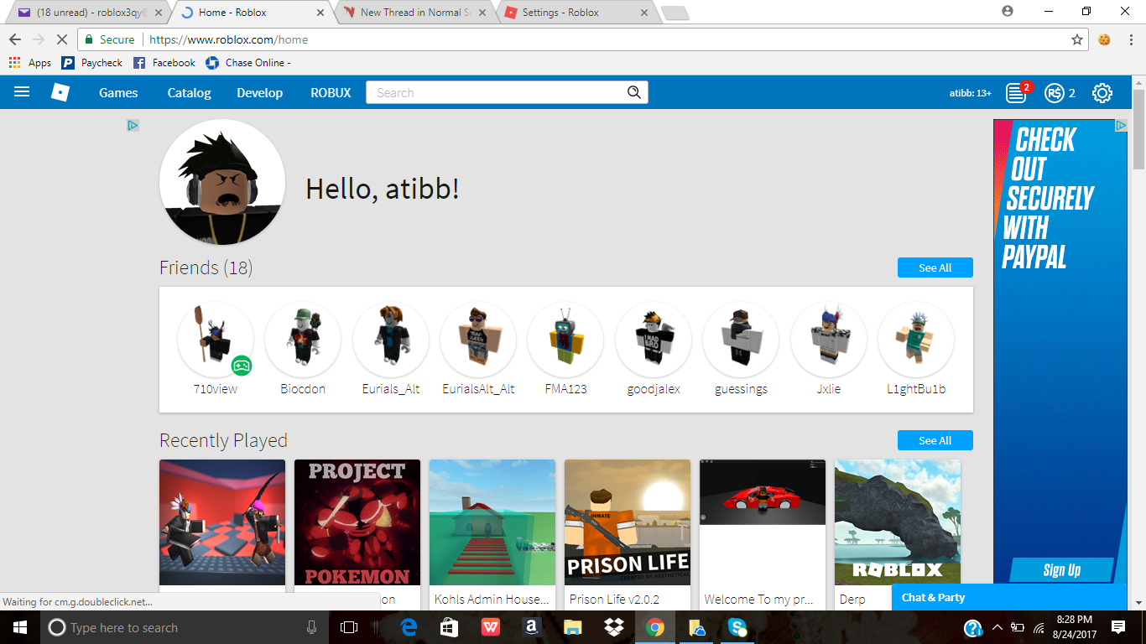The width and height of the screenshot is (1146, 644).
Task: Click 710view's green game status badge
Action: (239, 364)
